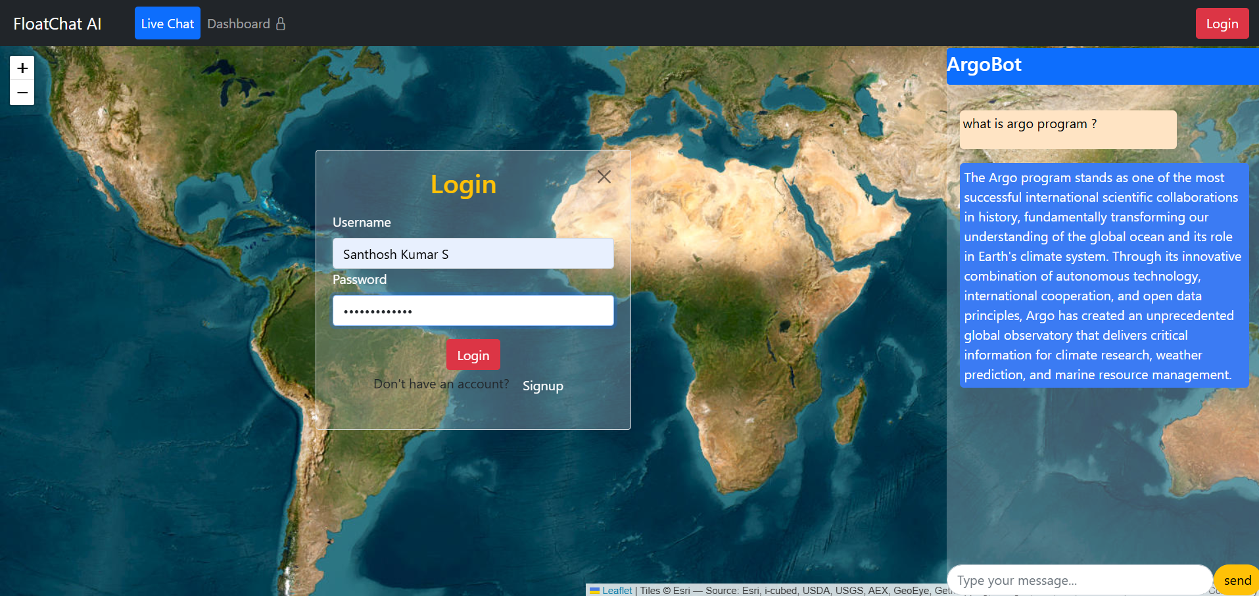Image resolution: width=1259 pixels, height=596 pixels.
Task: Click into the Password field
Action: (473, 311)
